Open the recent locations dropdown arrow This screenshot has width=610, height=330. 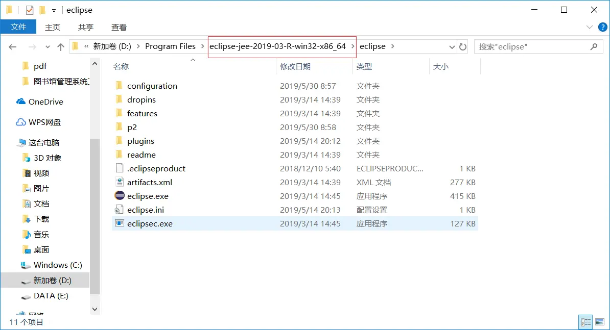[48, 46]
